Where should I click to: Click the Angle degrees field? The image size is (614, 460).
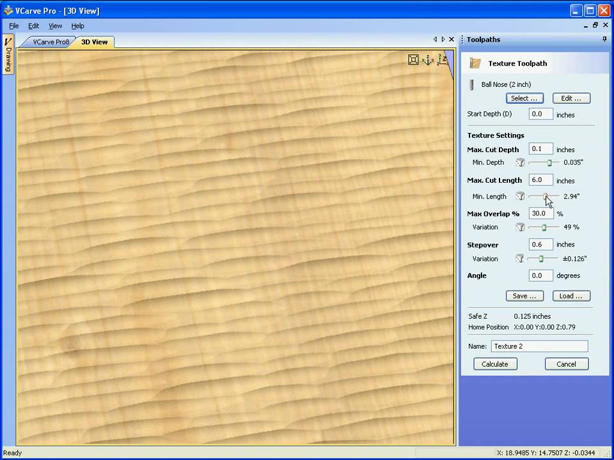coord(541,275)
